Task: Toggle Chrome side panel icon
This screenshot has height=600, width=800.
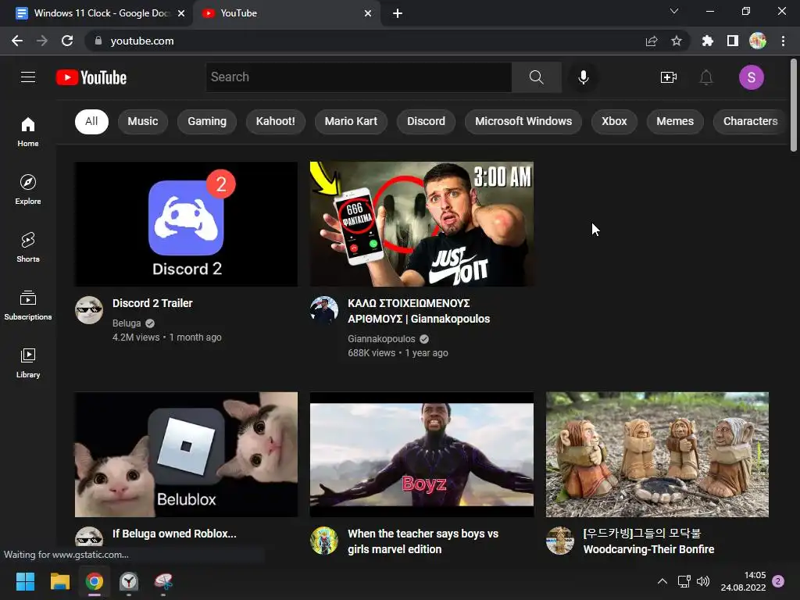Action: pos(733,41)
